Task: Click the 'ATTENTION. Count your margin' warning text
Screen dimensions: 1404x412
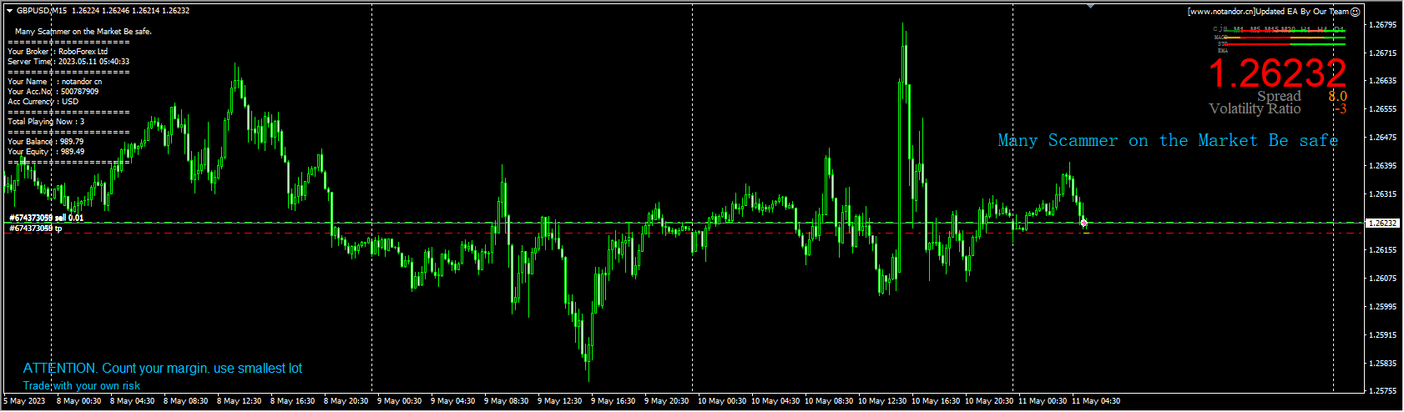Action: pyautogui.click(x=163, y=368)
